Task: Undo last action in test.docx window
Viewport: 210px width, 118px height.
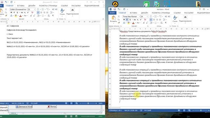Action: point(119,9)
